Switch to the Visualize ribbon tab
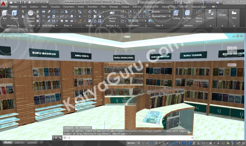The image size is (246, 146). 55,7
